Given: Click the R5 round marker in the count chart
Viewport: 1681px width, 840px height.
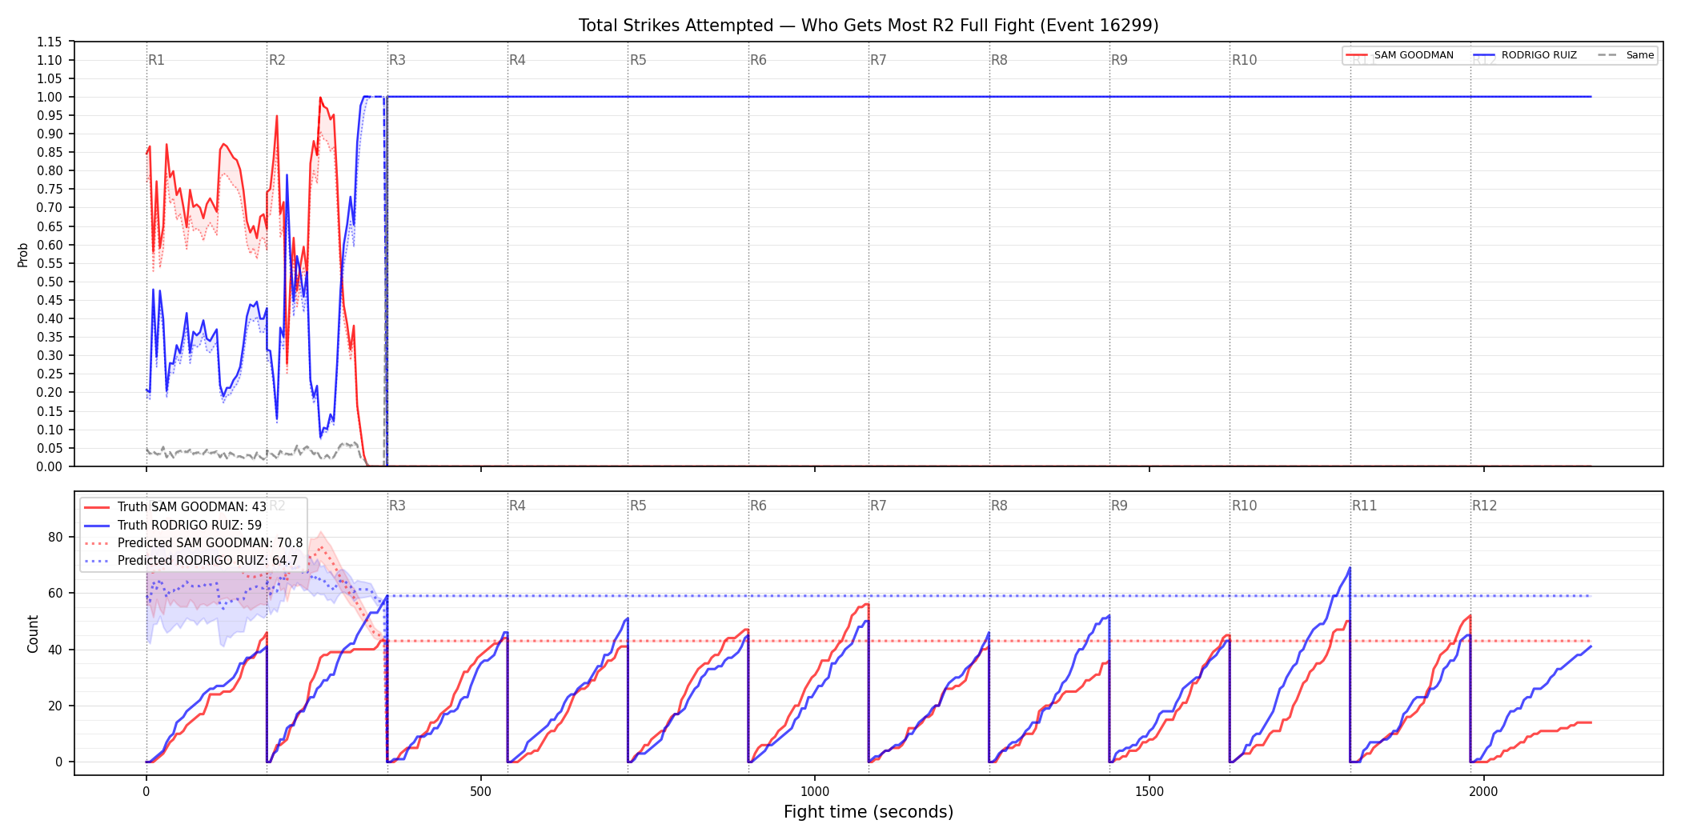Looking at the screenshot, I should coord(638,506).
